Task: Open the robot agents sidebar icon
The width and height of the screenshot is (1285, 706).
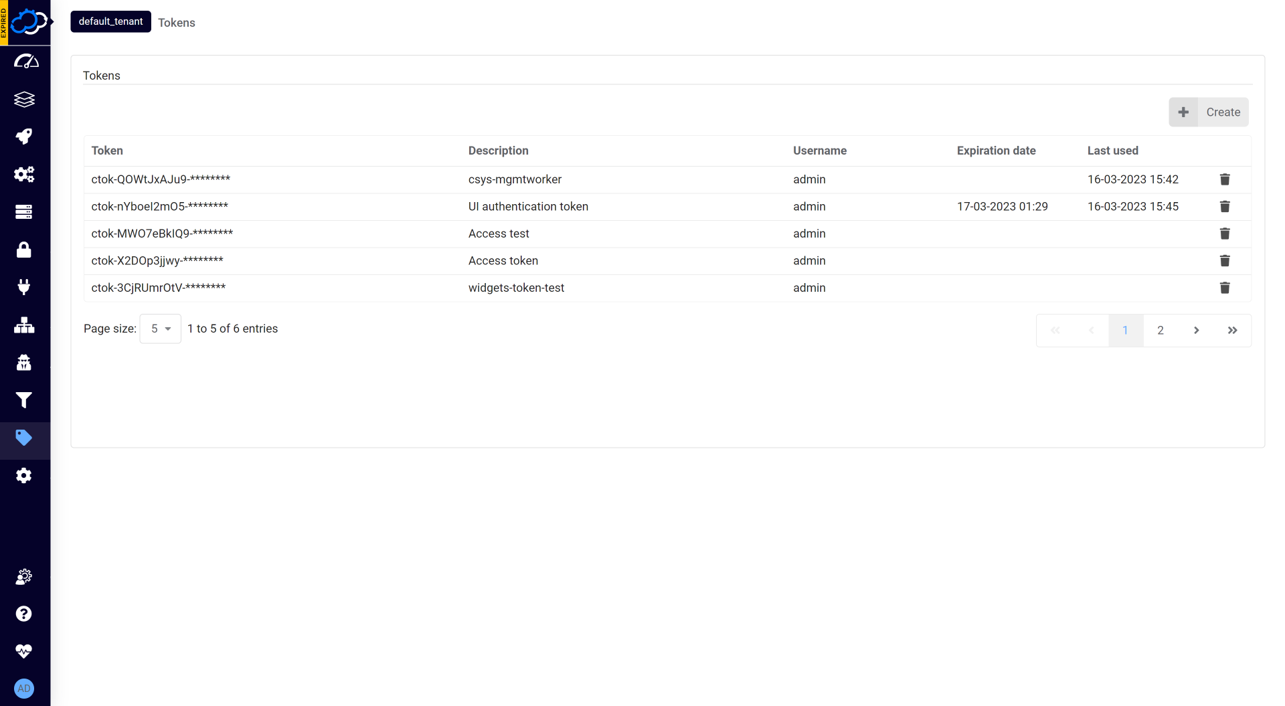Action: coord(24,363)
